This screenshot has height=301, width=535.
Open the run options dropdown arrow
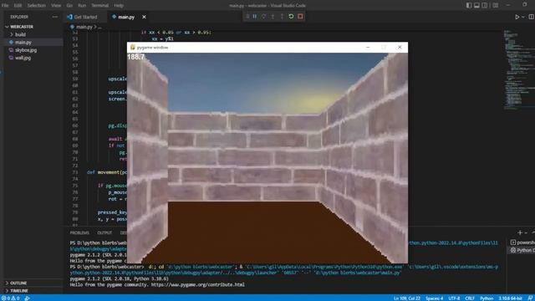pyautogui.click(x=522, y=17)
